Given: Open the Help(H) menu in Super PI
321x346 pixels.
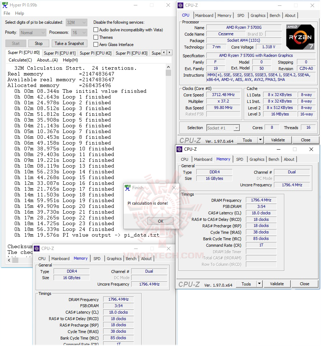Looking at the screenshot, I should pyautogui.click(x=70, y=60).
